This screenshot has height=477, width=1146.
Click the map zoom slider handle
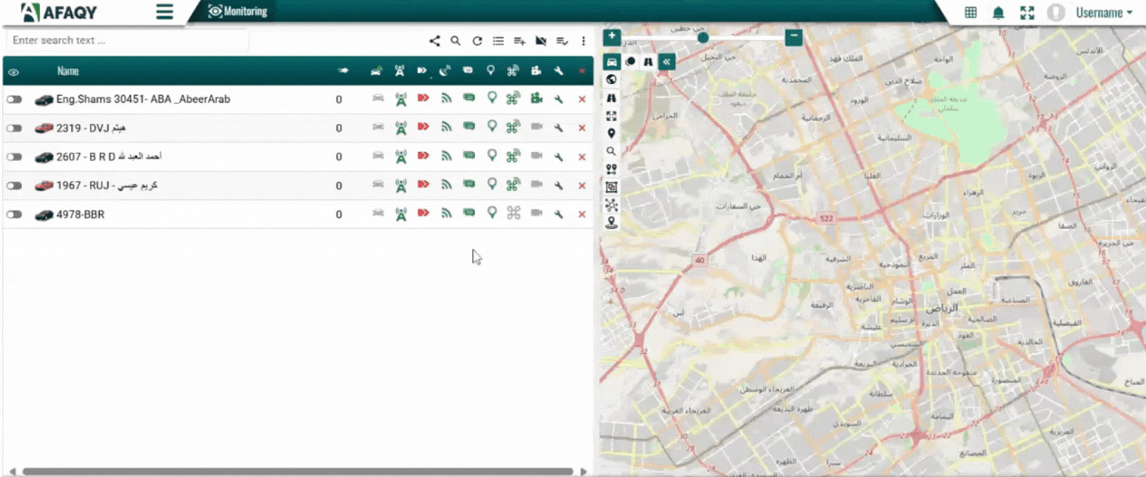coord(703,37)
